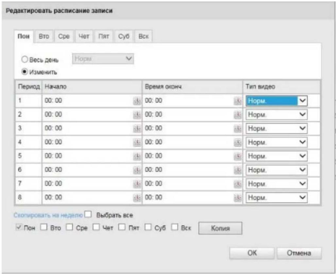
Task: Switch to the Пон day tab
Action: (24, 36)
